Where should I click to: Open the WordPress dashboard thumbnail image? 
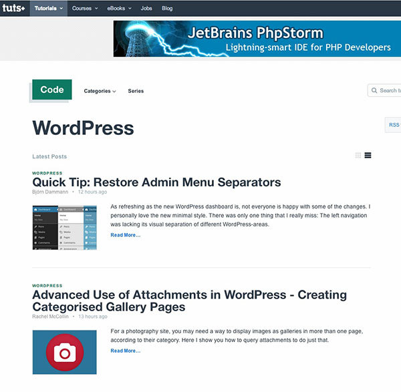pos(64,228)
